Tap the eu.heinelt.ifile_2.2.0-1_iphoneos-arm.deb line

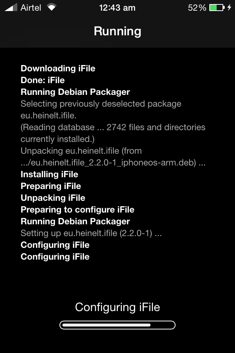coord(113,163)
